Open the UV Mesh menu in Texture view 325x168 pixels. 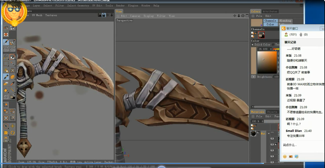coord(37,15)
